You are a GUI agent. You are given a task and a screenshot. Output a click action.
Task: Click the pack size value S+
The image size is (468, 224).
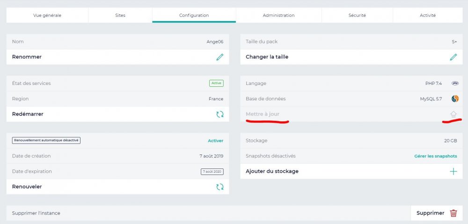454,42
